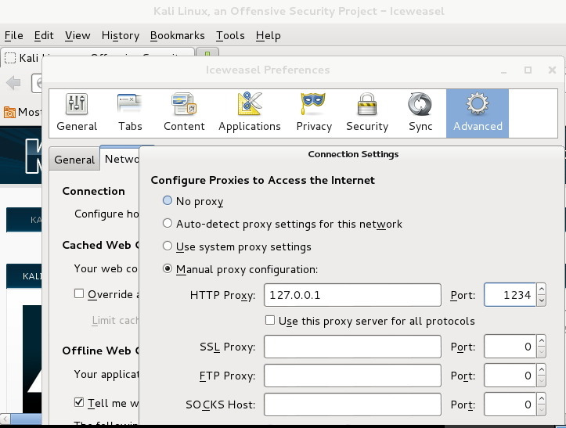Image resolution: width=566 pixels, height=428 pixels.
Task: Increase the SOCKS Host port value
Action: pos(541,398)
